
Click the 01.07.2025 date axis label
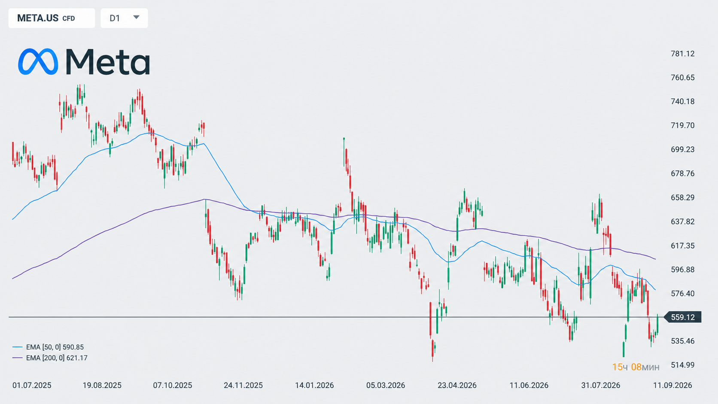click(32, 386)
